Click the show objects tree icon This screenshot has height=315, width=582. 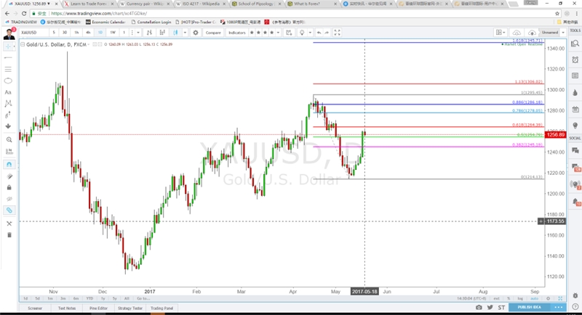coord(9,224)
